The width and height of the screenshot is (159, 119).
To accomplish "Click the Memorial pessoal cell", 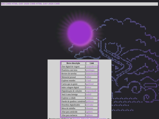I will pos(73,77).
